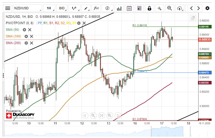This screenshot has width=215, height=138.
Task: Zoom in using the bottom chart control
Action: pos(109,115)
